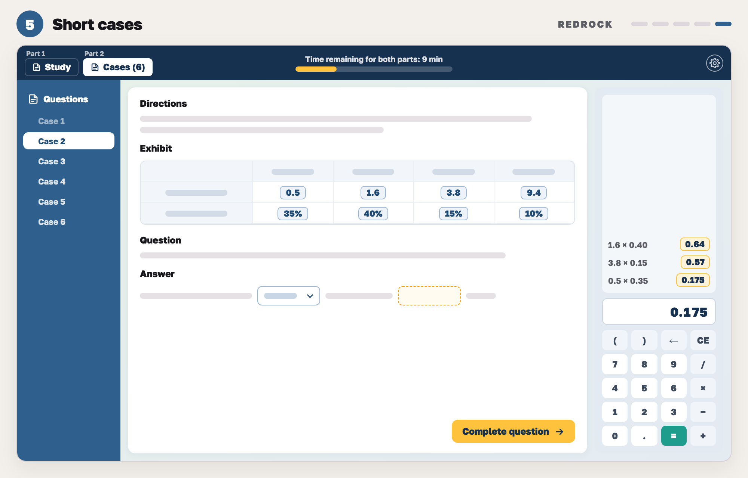This screenshot has height=478, width=748.
Task: Click calculator digit 3
Action: 674,412
